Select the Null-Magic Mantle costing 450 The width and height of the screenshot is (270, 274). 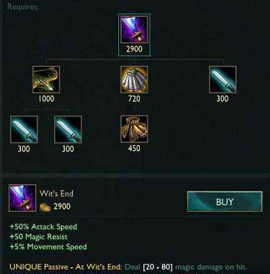click(x=134, y=129)
